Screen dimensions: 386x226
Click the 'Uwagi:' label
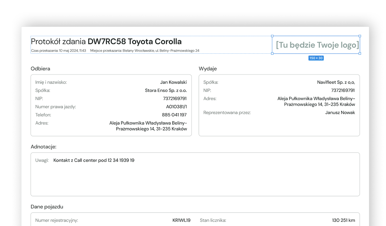pyautogui.click(x=42, y=160)
